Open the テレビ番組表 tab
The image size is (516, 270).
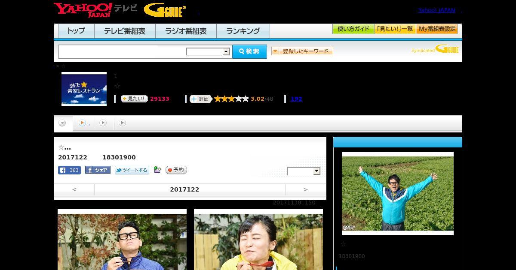click(x=125, y=31)
